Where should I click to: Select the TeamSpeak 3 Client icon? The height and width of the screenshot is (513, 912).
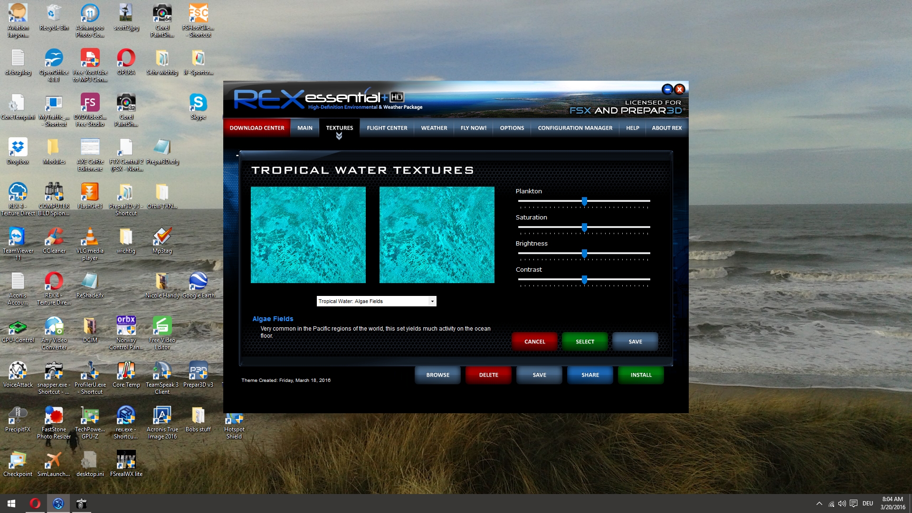pyautogui.click(x=162, y=378)
